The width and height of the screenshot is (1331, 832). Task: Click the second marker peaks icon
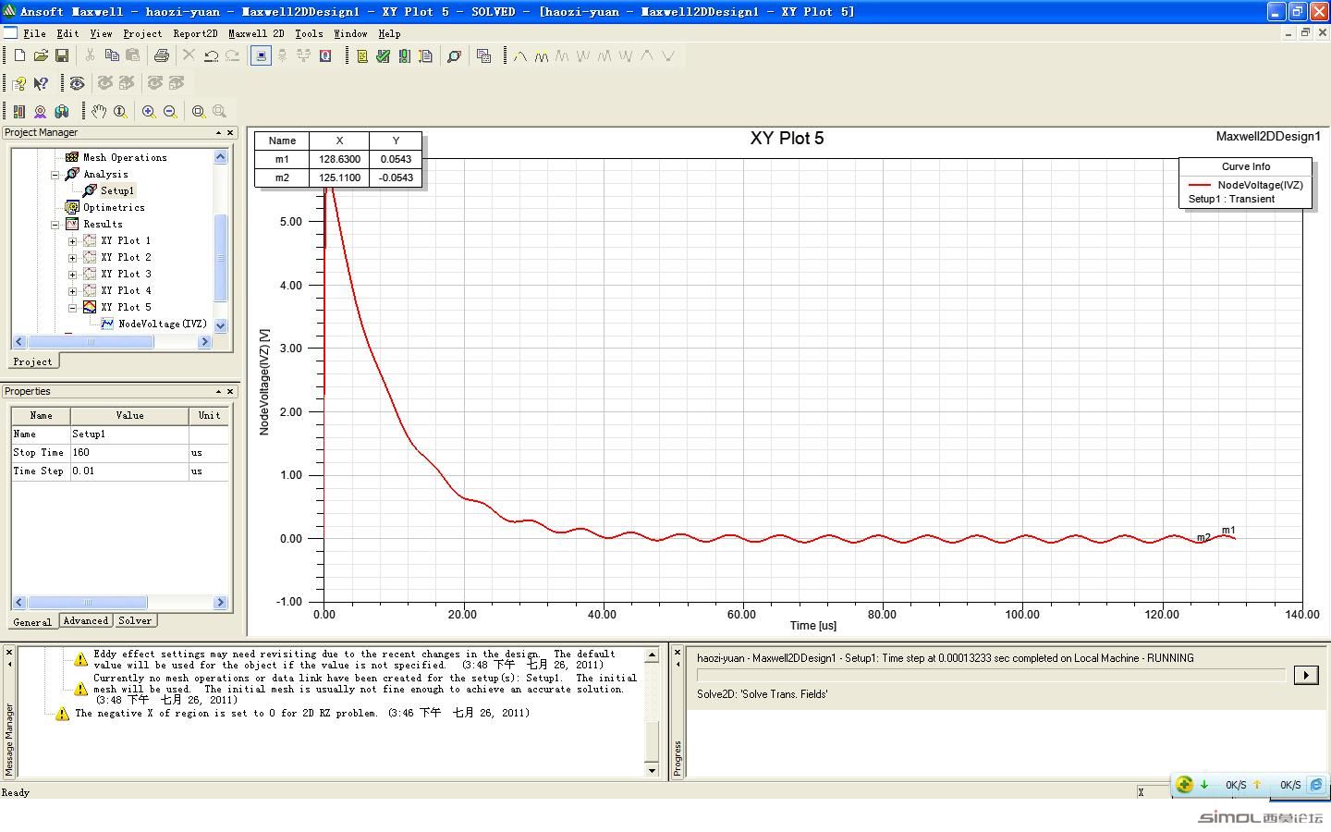(x=542, y=56)
